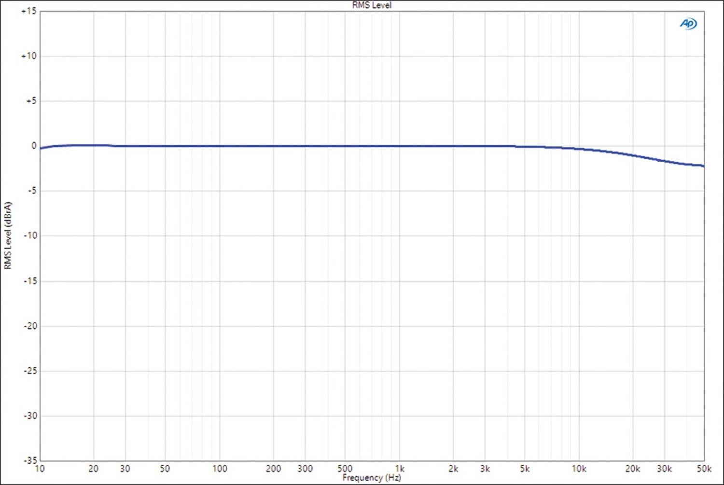Click the 3k frequency axis tick label
The height and width of the screenshot is (485, 724).
click(485, 469)
